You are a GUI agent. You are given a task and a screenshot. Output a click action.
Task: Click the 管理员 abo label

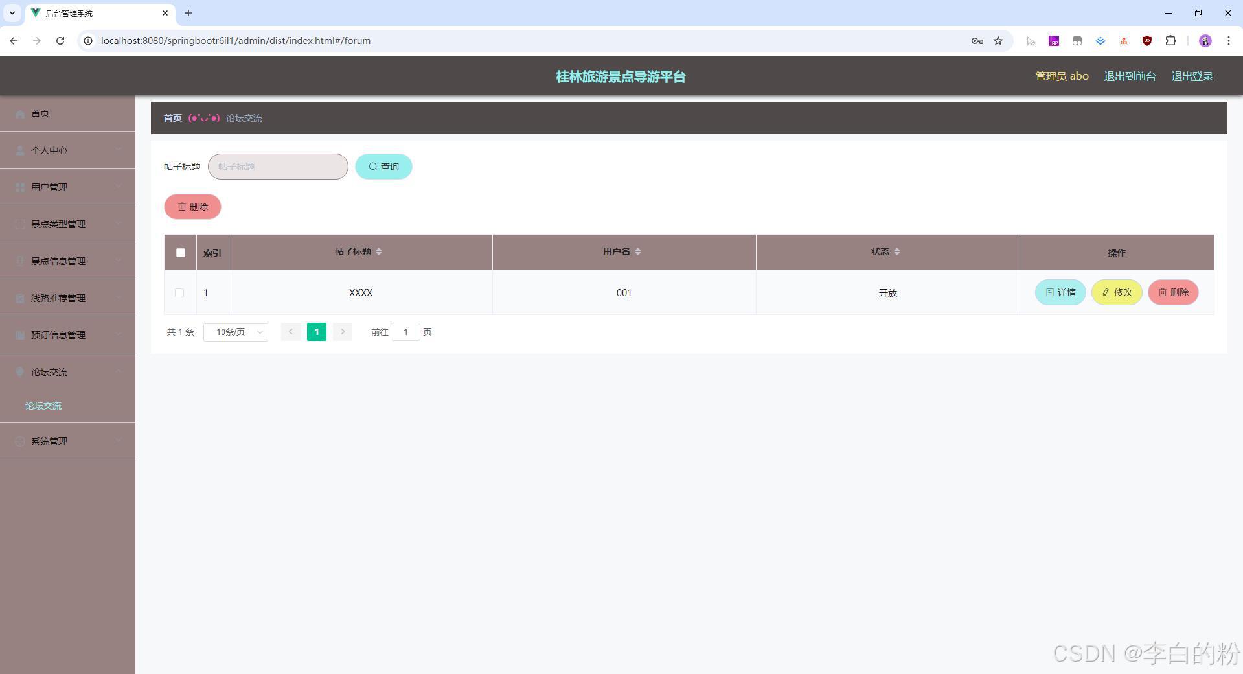click(x=1062, y=76)
